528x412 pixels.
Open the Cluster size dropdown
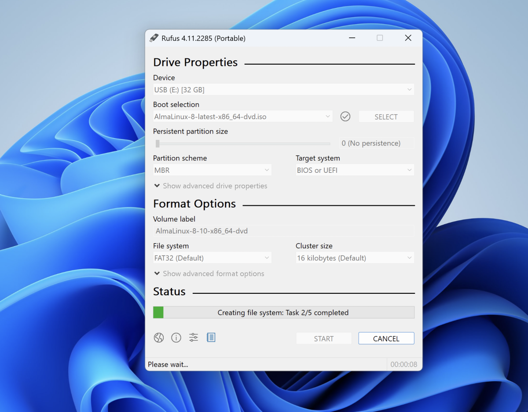click(355, 258)
